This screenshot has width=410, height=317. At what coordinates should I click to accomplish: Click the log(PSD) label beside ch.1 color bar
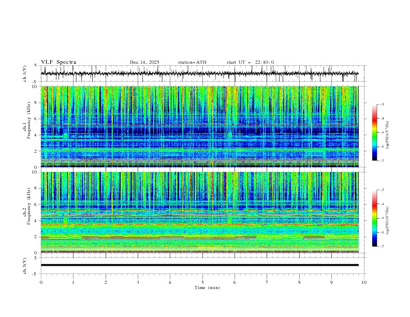[x=388, y=133]
